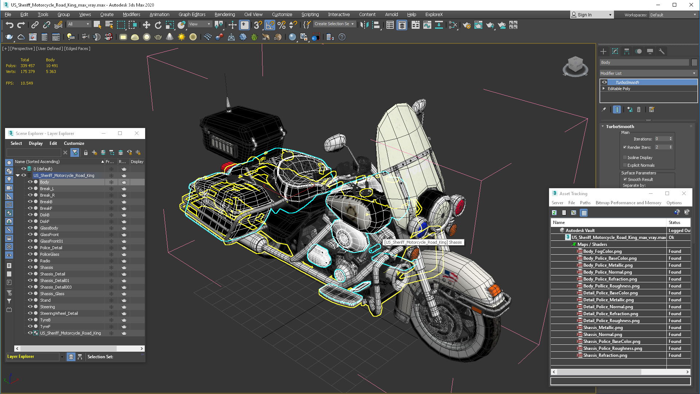Click Scene Explorer search input field
Image resolution: width=700 pixels, height=394 pixels.
[x=34, y=152]
